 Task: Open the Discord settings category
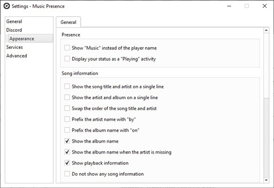(x=14, y=30)
